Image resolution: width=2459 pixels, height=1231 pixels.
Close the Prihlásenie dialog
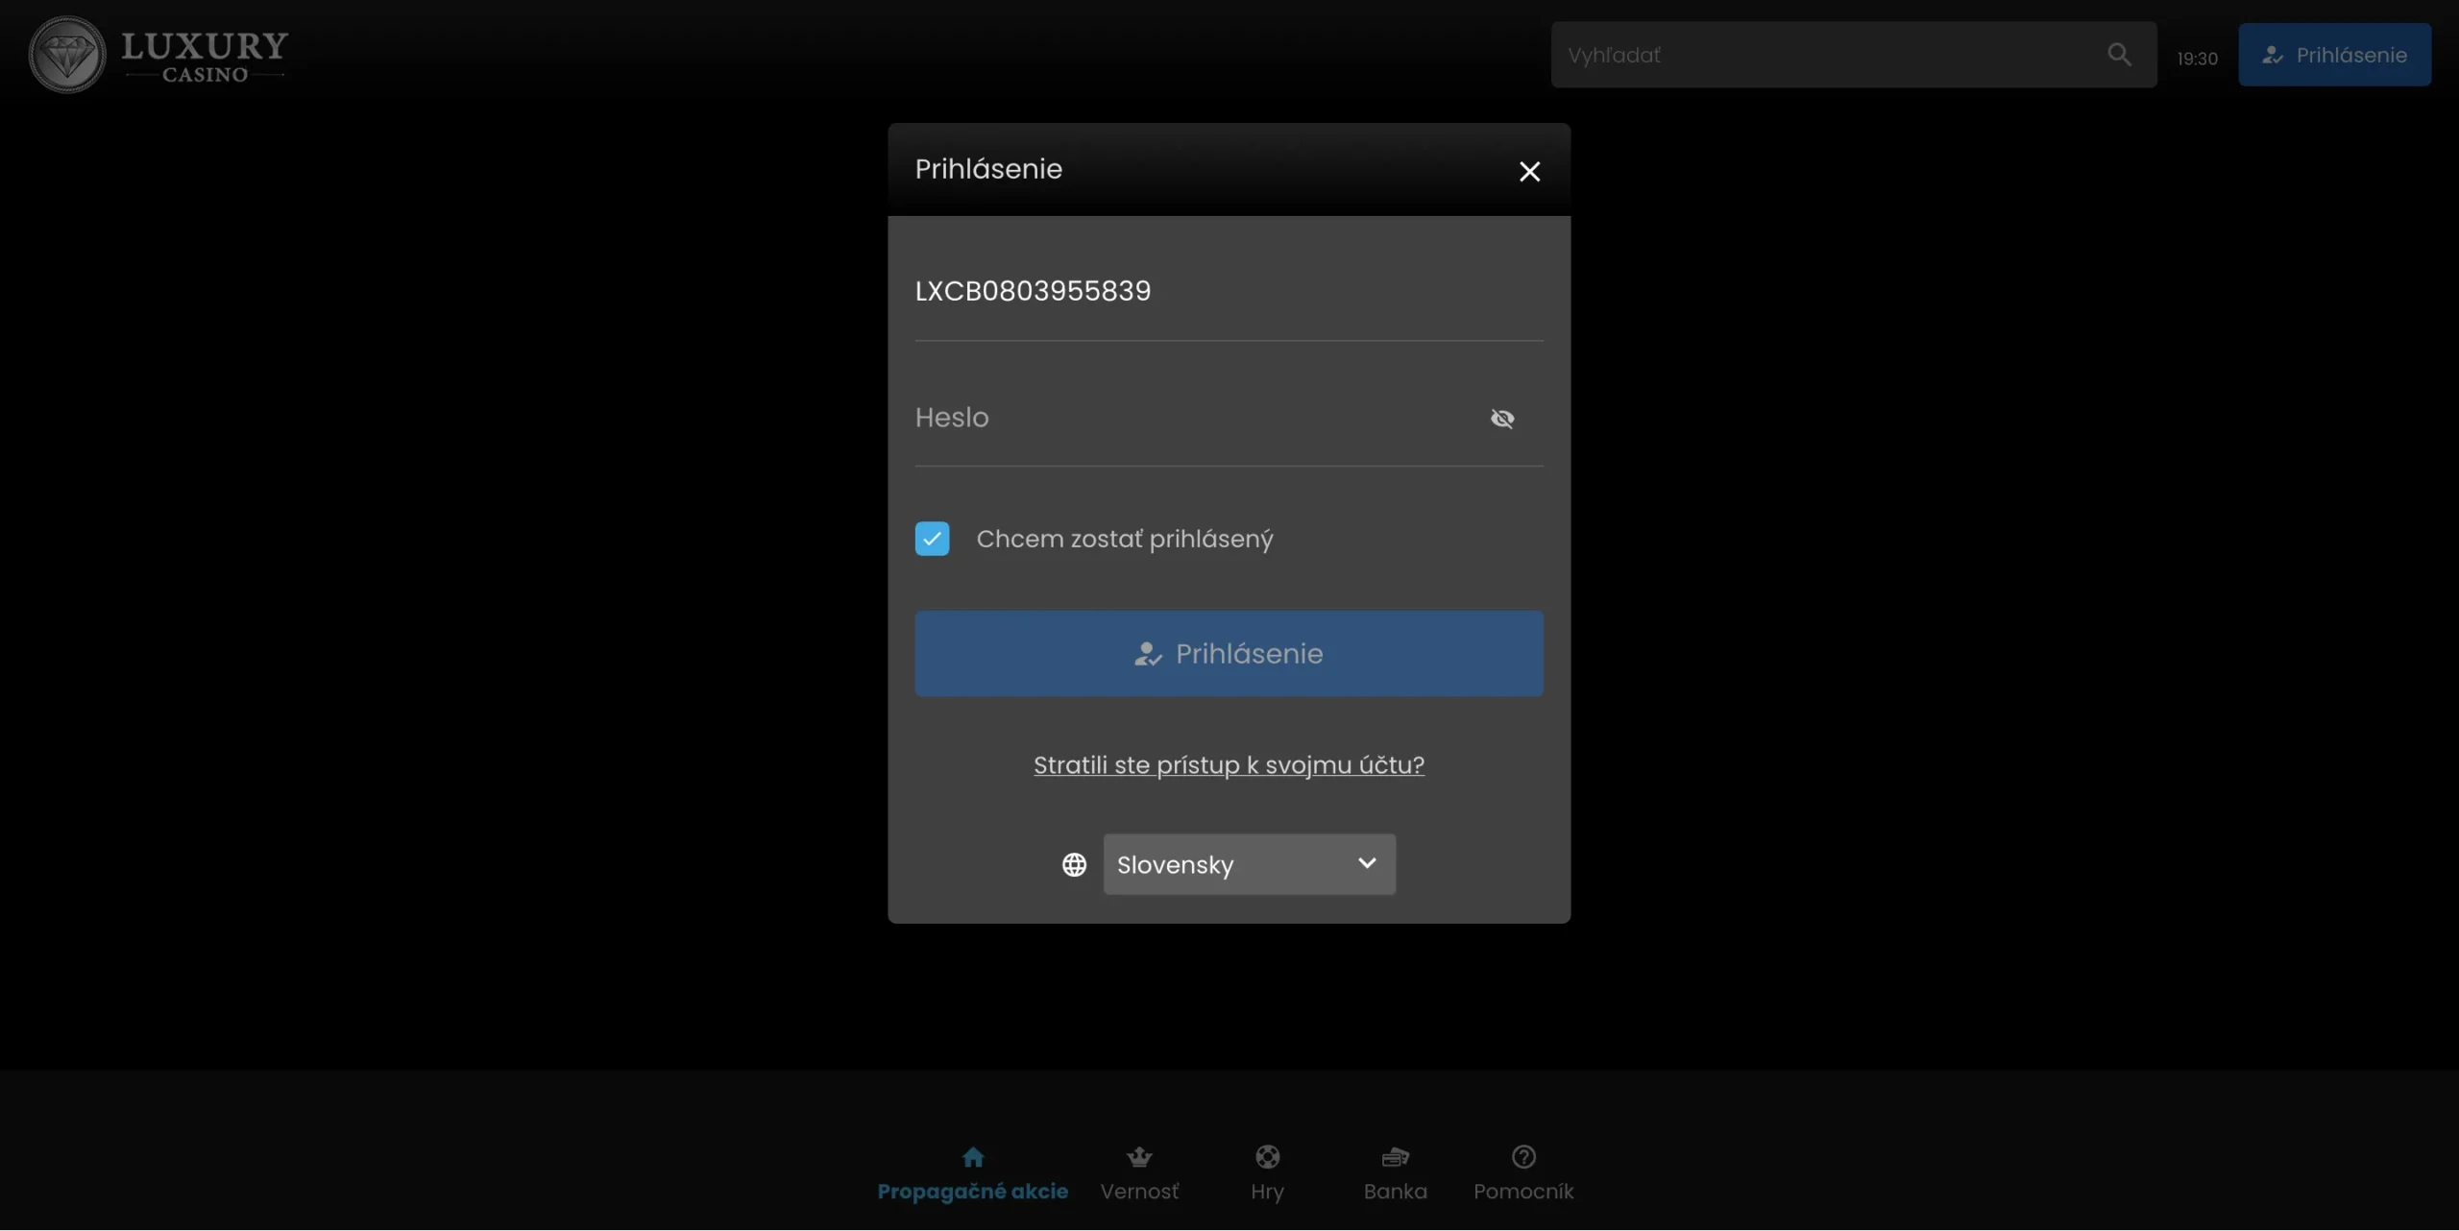pos(1529,171)
